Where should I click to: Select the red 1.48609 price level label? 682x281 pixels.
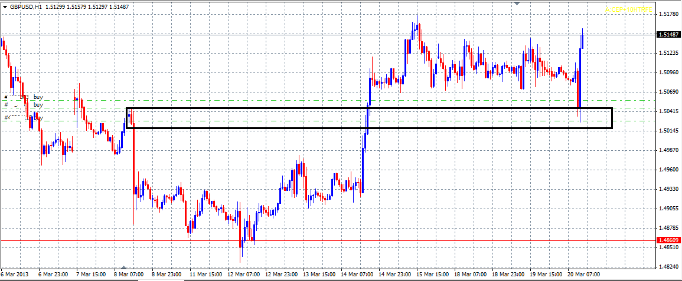[668, 240]
